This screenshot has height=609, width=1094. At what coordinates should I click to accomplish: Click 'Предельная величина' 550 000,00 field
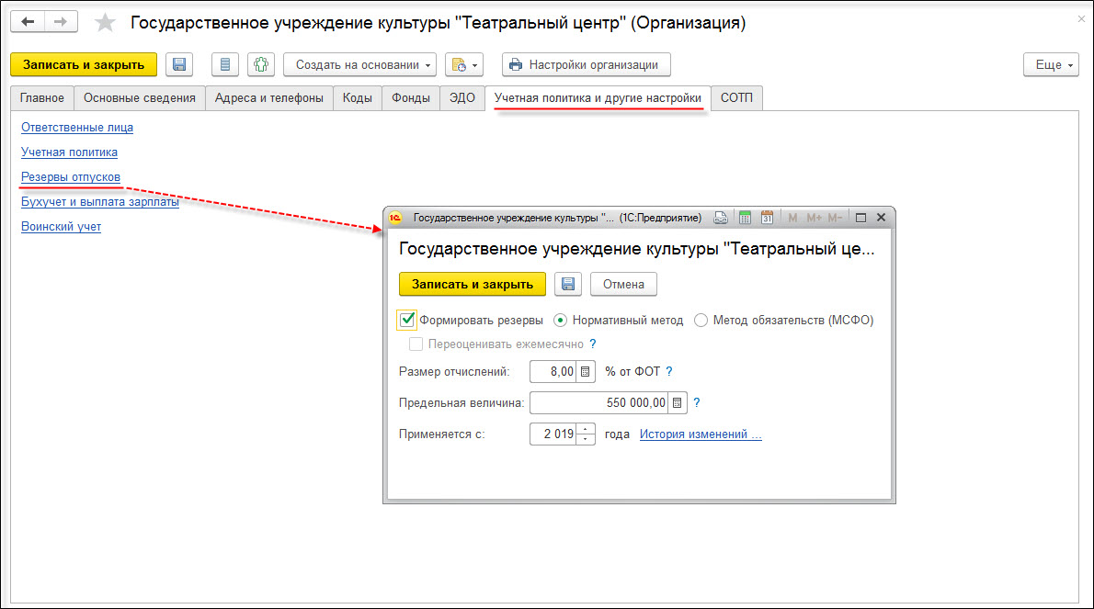click(599, 402)
